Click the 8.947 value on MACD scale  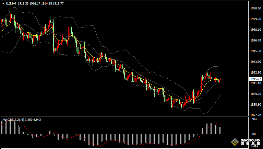point(253,120)
